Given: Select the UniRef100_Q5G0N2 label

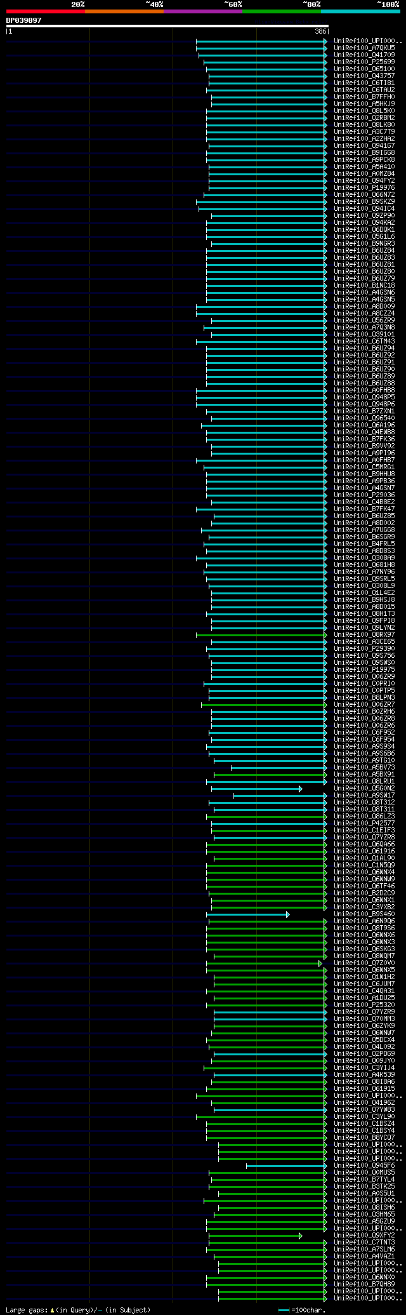Looking at the screenshot, I should click(x=364, y=788).
